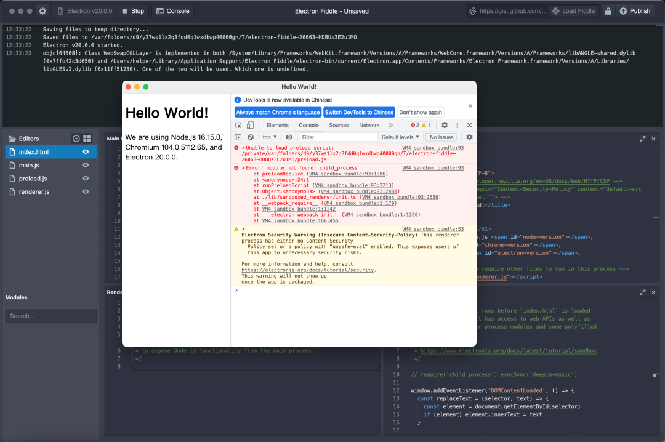Show more DevTools tabs chevron

(x=390, y=125)
